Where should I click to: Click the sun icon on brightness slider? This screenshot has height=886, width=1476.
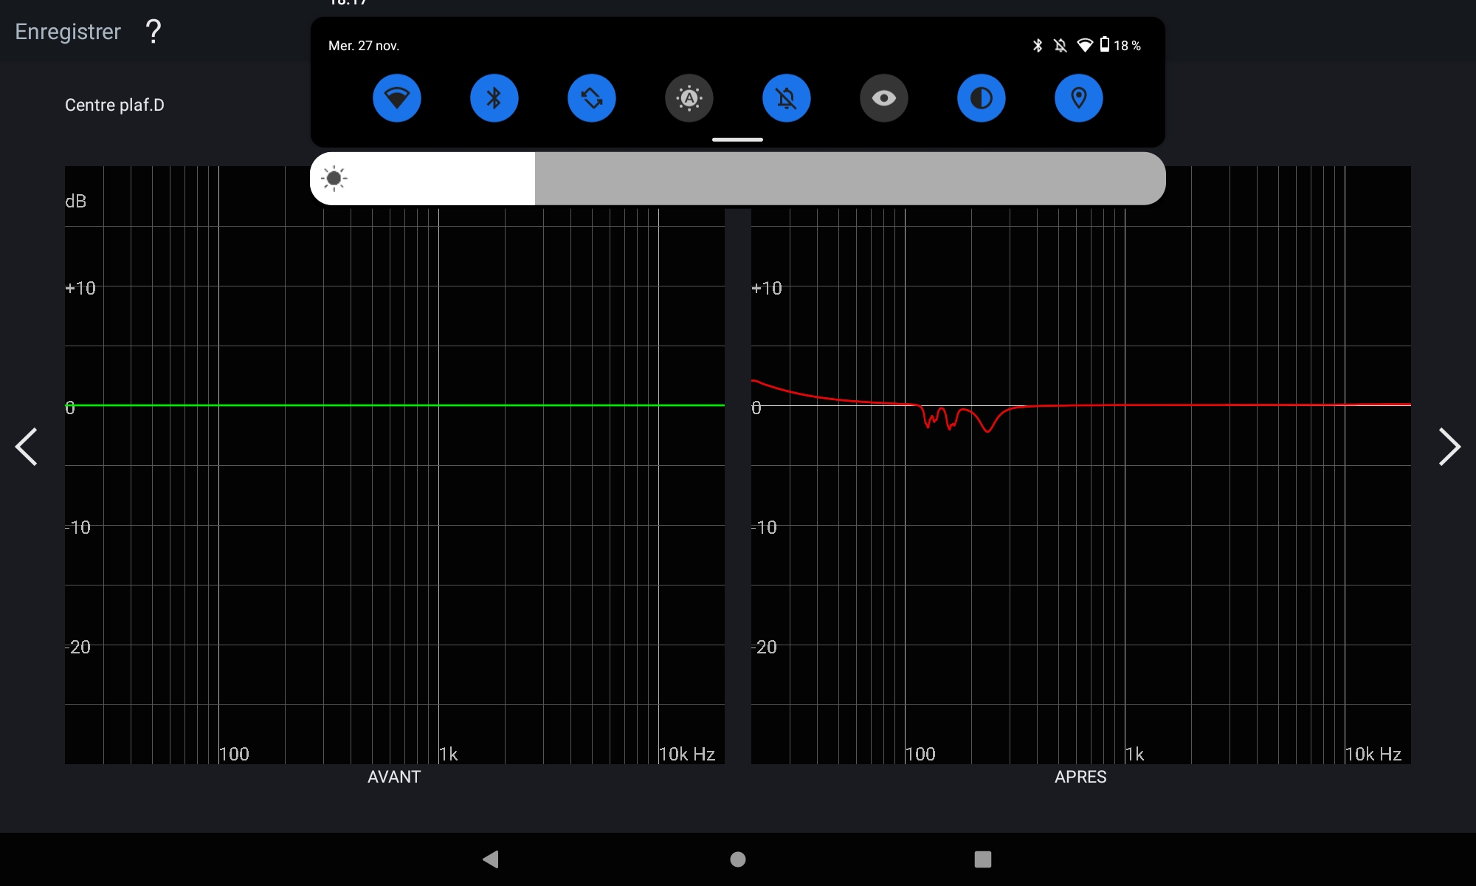tap(334, 179)
